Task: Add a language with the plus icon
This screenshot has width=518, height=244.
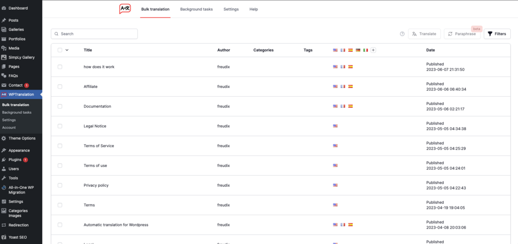Action: pyautogui.click(x=373, y=50)
